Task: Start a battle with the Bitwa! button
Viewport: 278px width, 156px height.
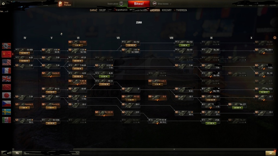Action: pos(139,4)
